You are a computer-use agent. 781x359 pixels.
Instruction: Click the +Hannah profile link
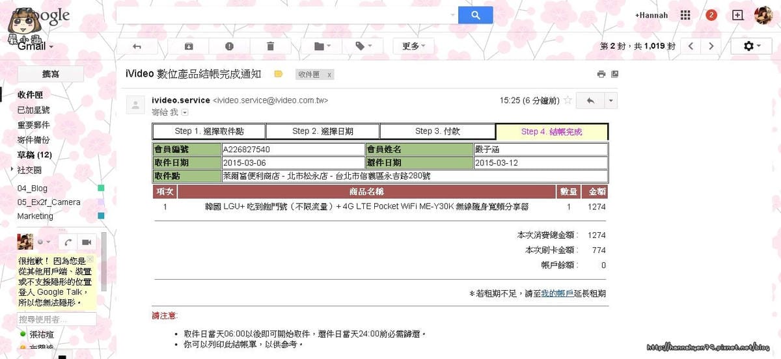coord(651,15)
